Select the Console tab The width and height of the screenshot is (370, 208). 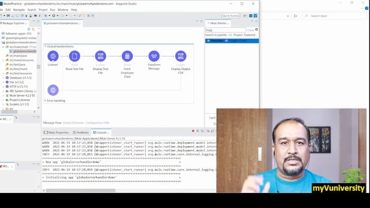[x=101, y=132]
